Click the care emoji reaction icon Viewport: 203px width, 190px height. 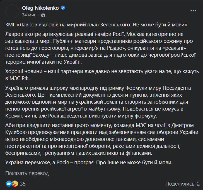click(15, 184)
